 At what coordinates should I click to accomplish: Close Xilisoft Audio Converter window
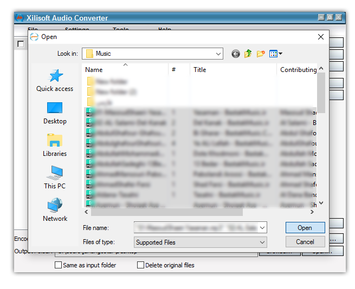[x=339, y=17]
